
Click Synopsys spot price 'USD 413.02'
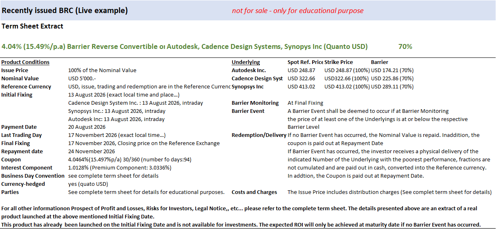(x=302, y=87)
